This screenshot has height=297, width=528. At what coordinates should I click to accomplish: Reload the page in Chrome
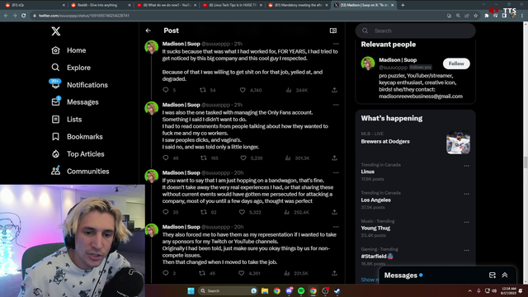[23, 16]
